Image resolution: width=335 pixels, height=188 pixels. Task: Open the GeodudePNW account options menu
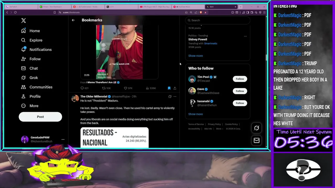pos(63,139)
